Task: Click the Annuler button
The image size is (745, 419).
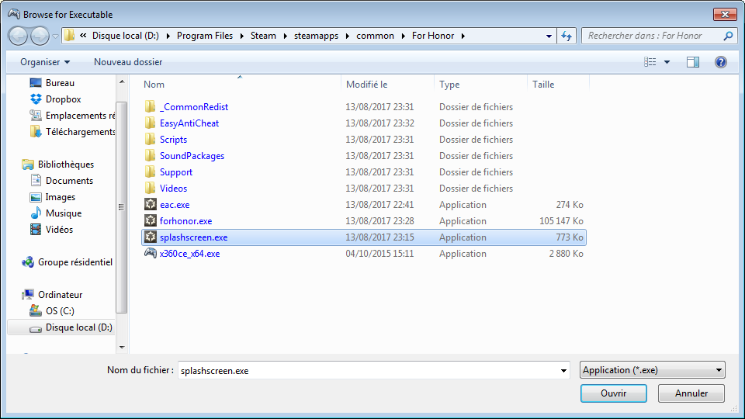Action: click(x=691, y=393)
